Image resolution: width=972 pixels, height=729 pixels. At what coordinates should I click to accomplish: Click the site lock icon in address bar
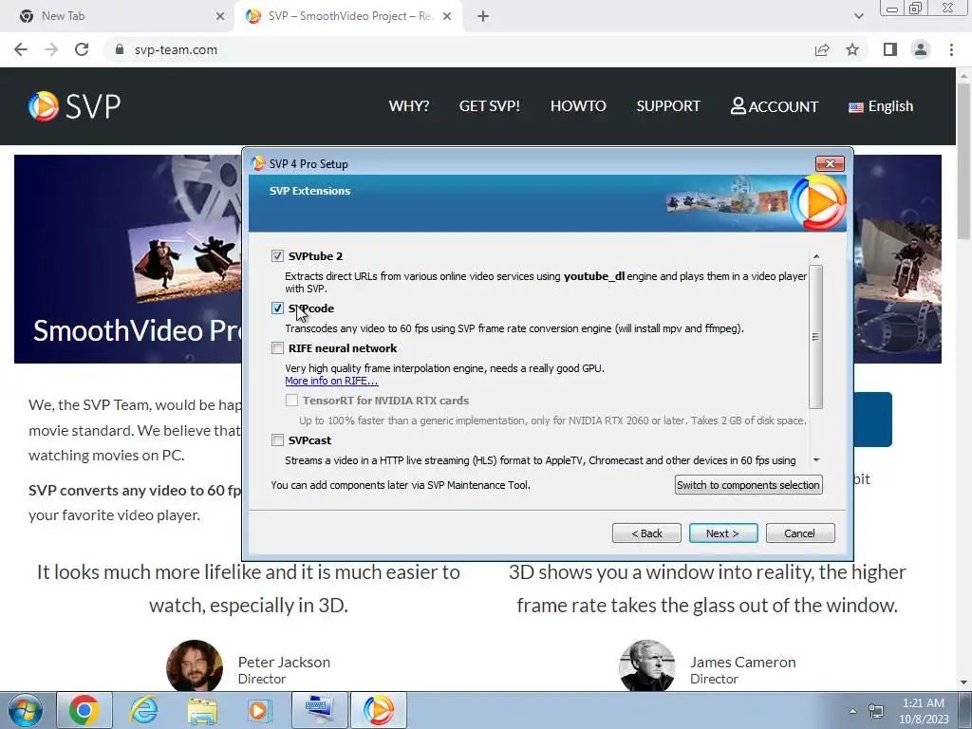(120, 49)
